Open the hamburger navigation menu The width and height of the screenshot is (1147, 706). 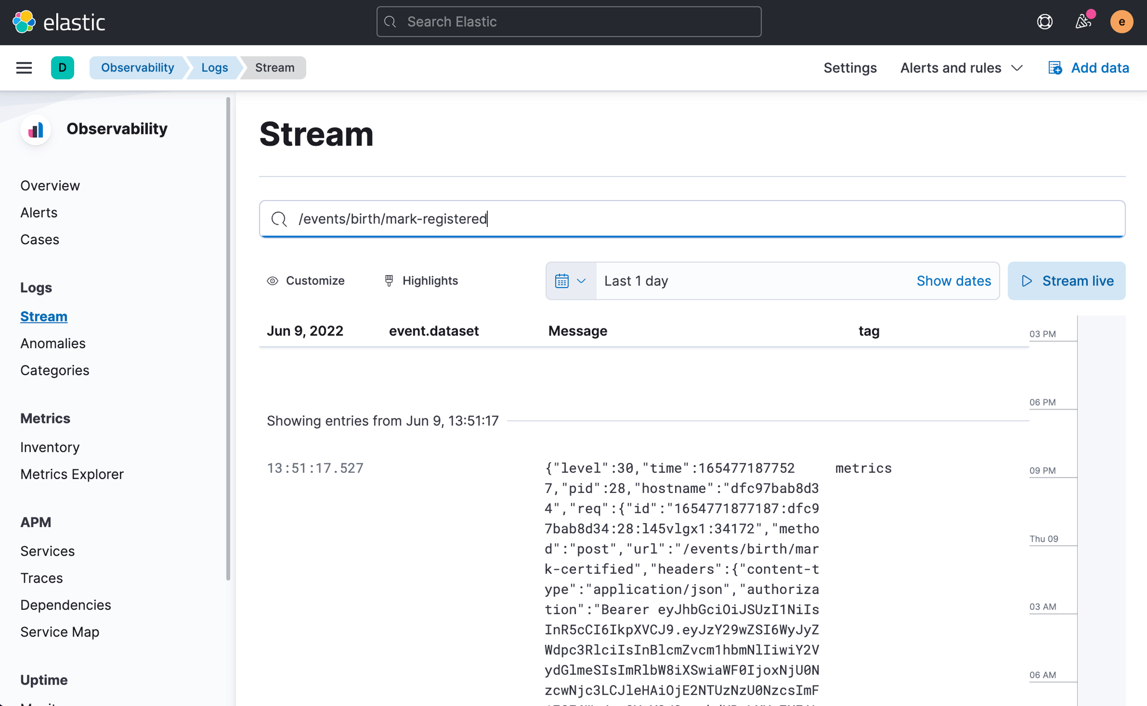click(x=24, y=68)
